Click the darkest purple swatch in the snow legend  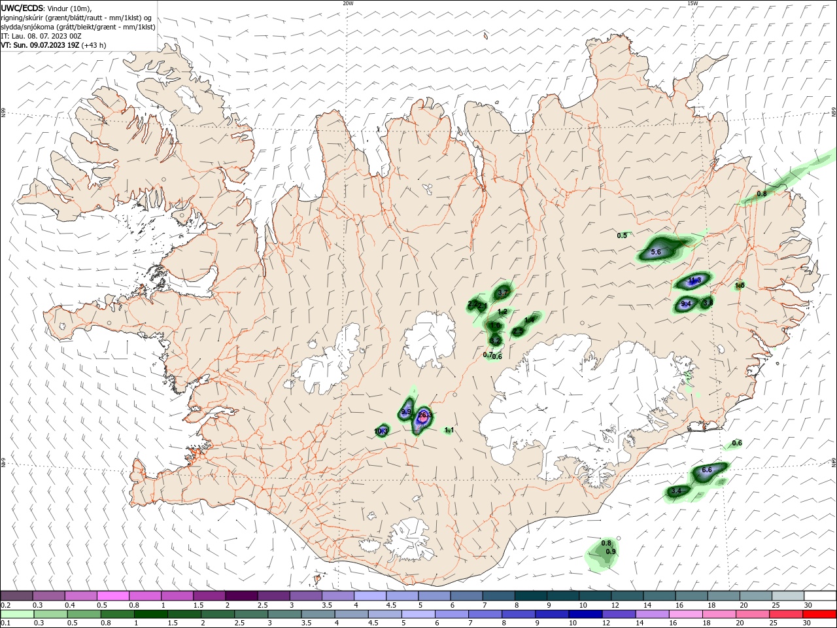[x=241, y=595]
